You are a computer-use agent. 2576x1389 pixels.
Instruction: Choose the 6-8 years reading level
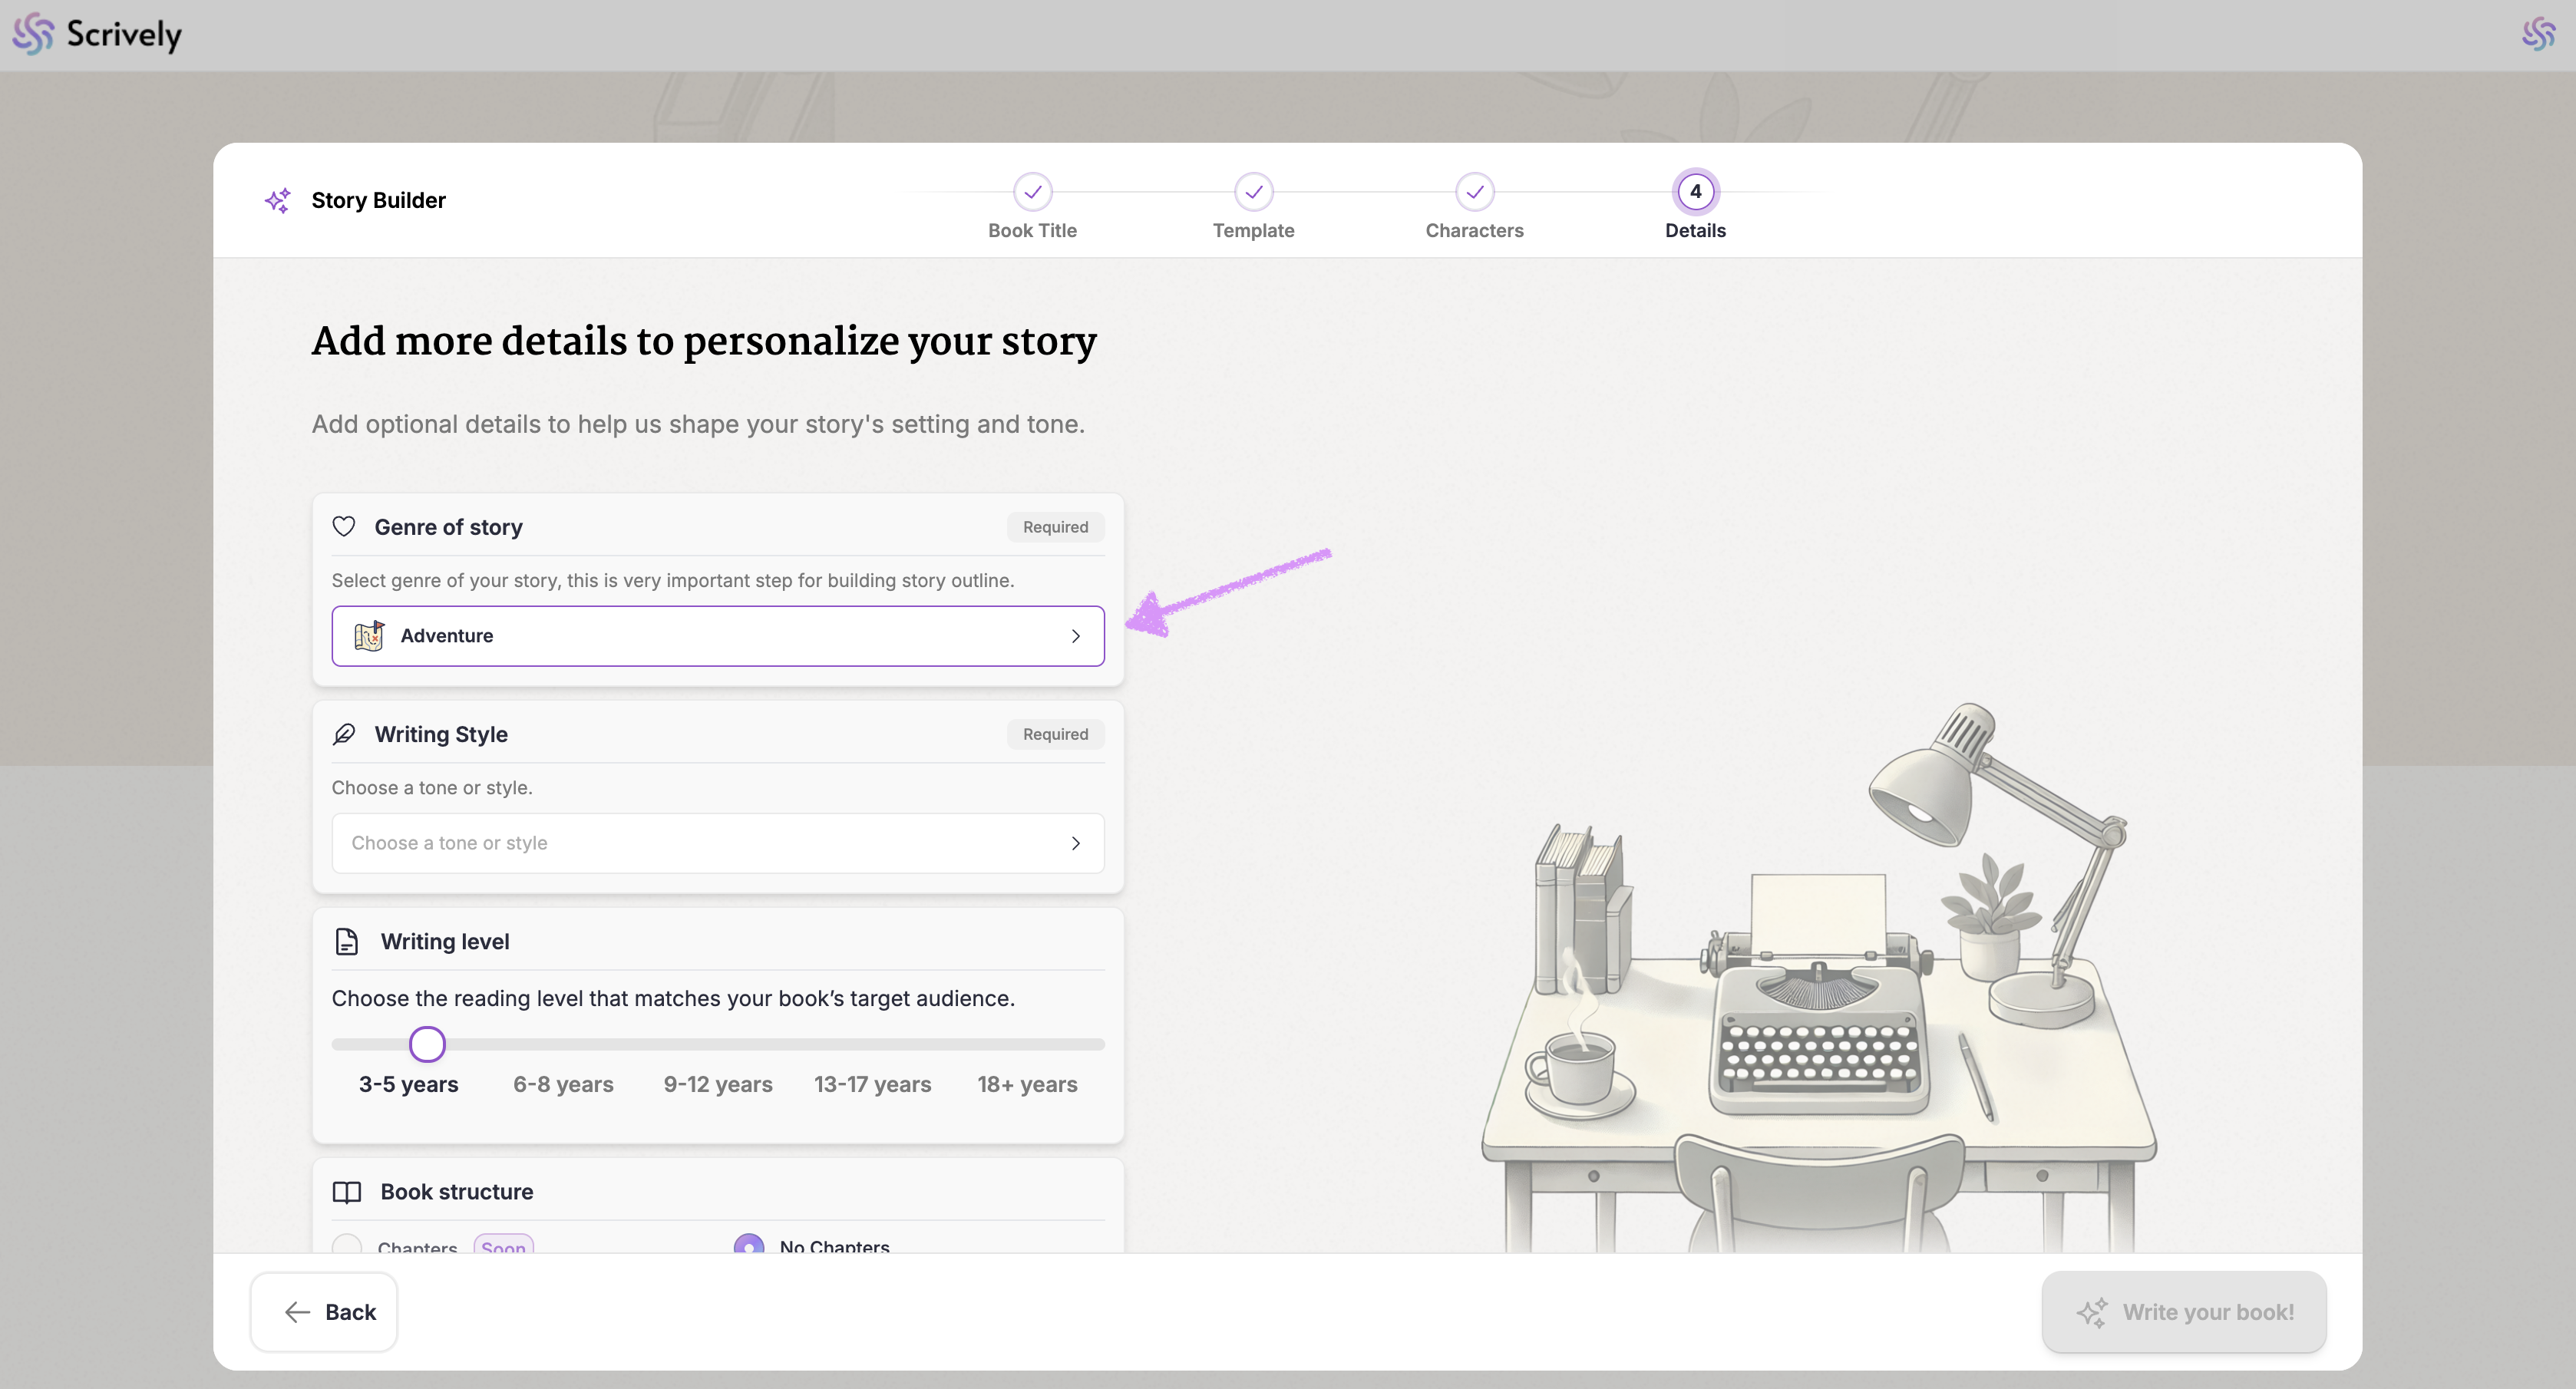(563, 1084)
